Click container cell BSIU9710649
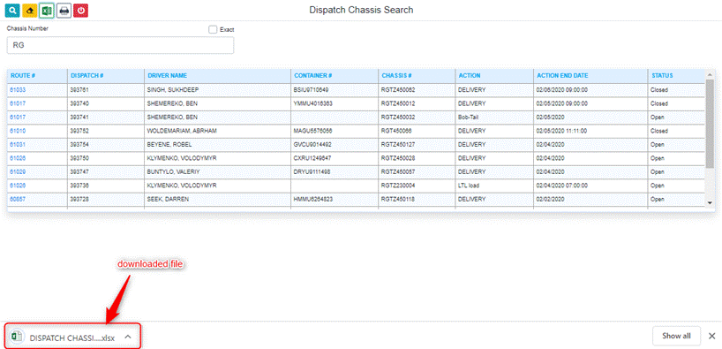 pyautogui.click(x=335, y=90)
